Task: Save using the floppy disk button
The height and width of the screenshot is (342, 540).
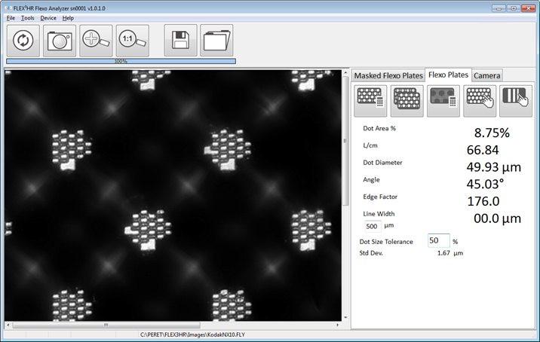Action: coord(181,40)
